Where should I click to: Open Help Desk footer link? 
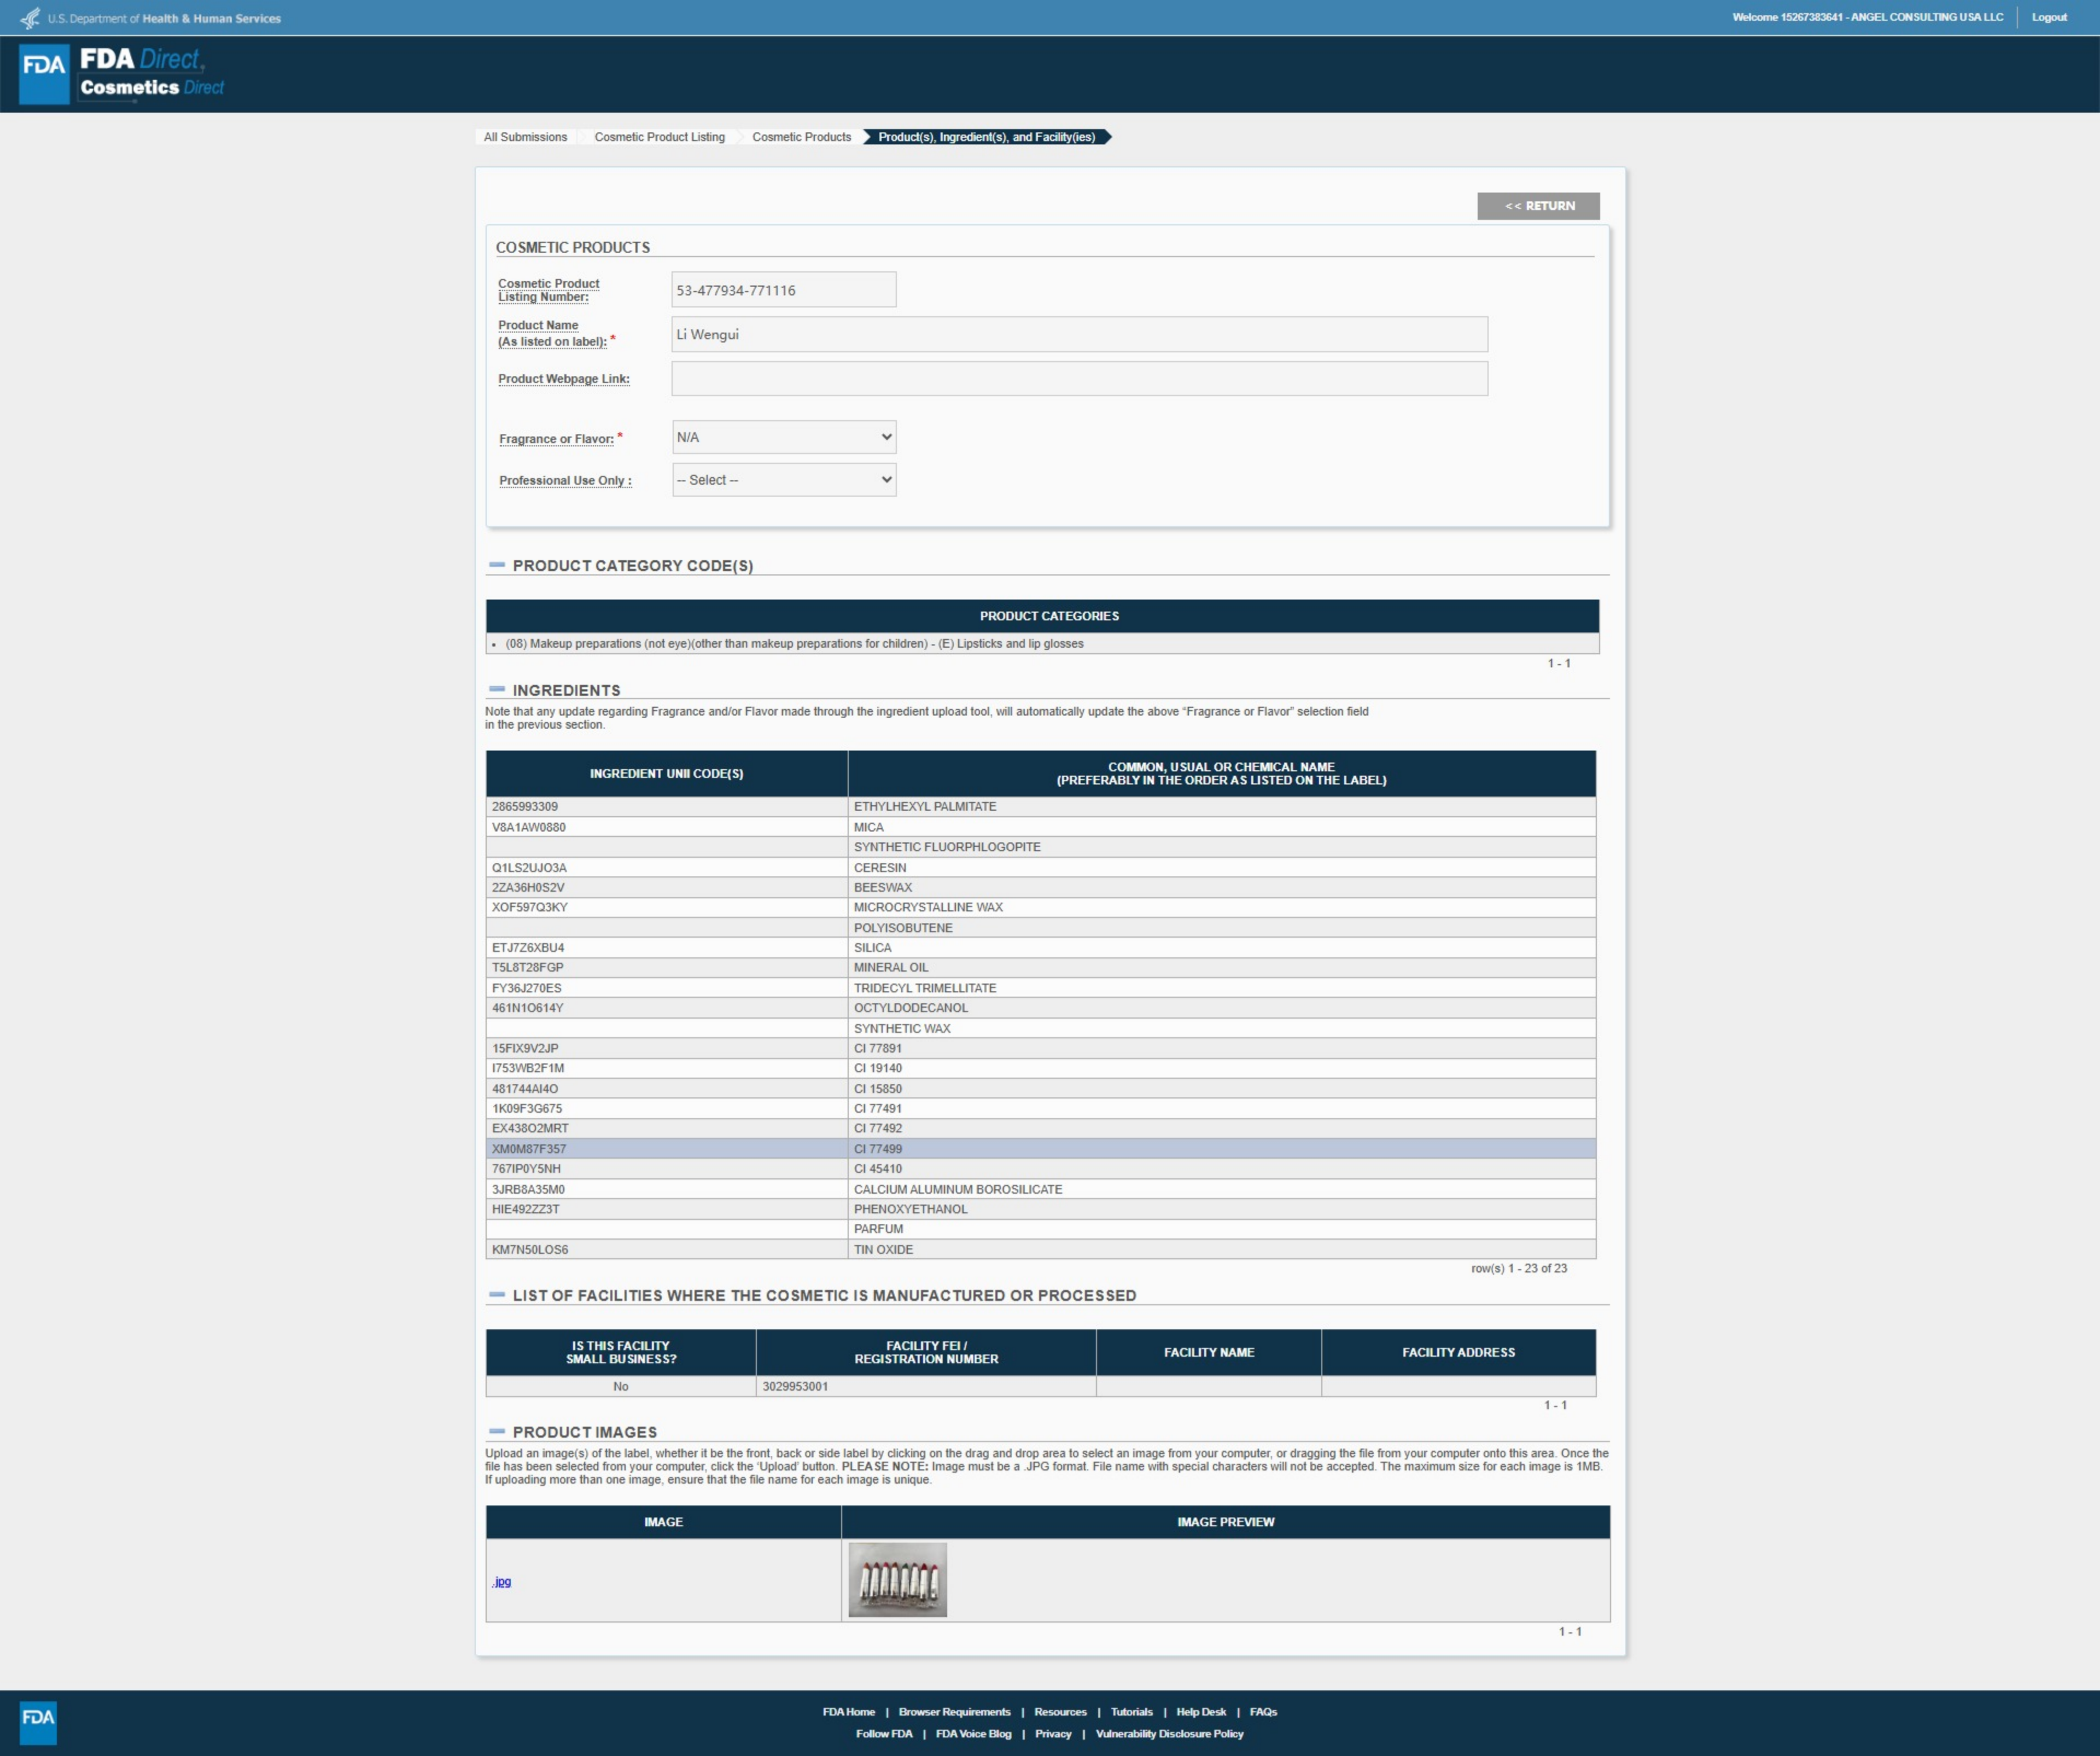(1200, 1712)
